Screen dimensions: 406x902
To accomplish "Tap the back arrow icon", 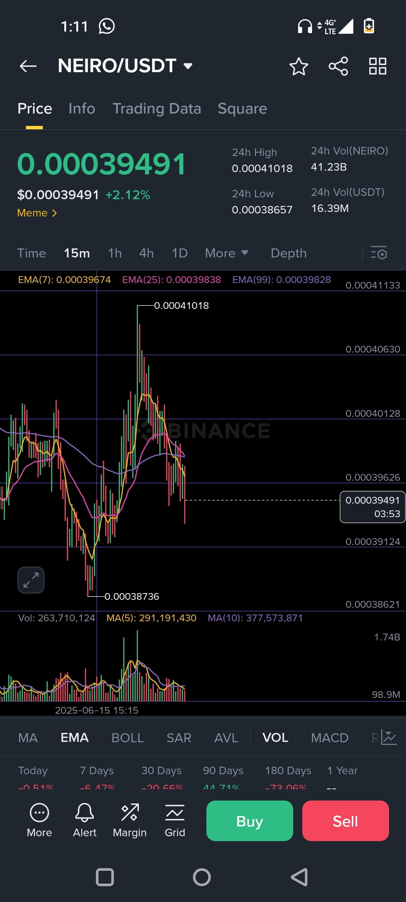I will coord(28,66).
